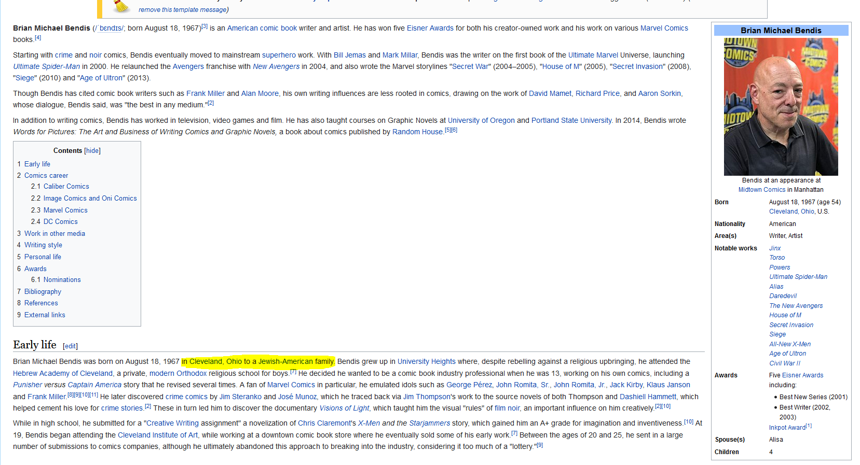The width and height of the screenshot is (860, 465).
Task: Open University Heights link
Action: click(427, 362)
